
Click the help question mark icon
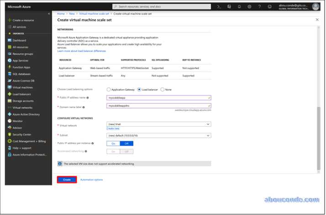tap(259, 7)
